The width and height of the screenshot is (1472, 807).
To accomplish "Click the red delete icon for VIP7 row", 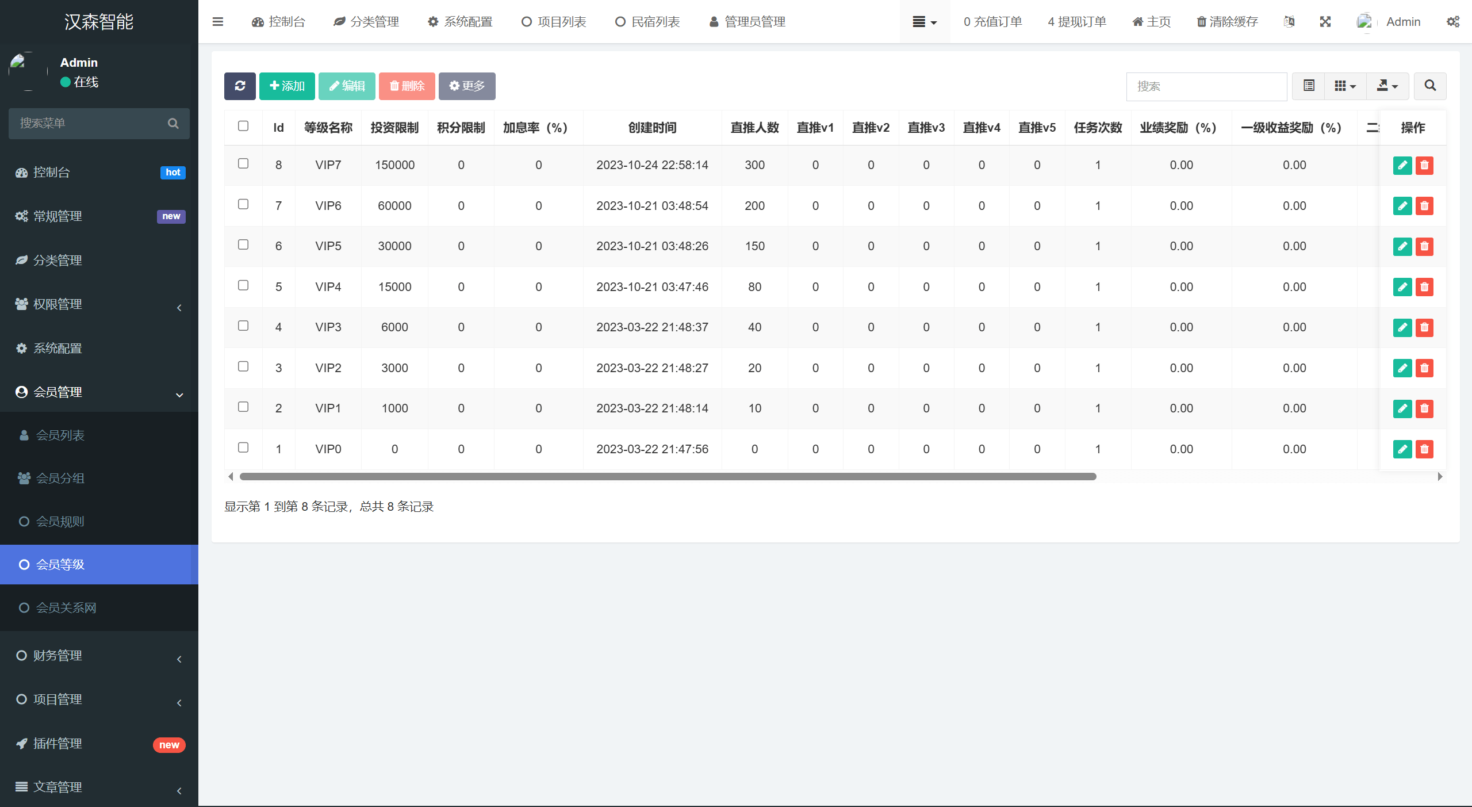I will [1424, 166].
